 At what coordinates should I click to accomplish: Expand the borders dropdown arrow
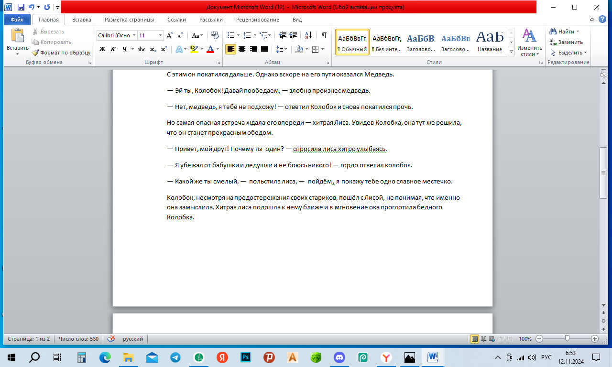pos(323,49)
